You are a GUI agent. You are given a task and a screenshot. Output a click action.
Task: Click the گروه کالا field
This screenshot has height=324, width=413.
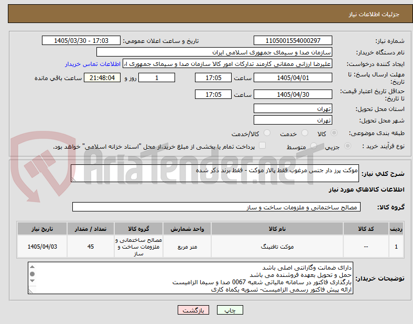(x=216, y=207)
